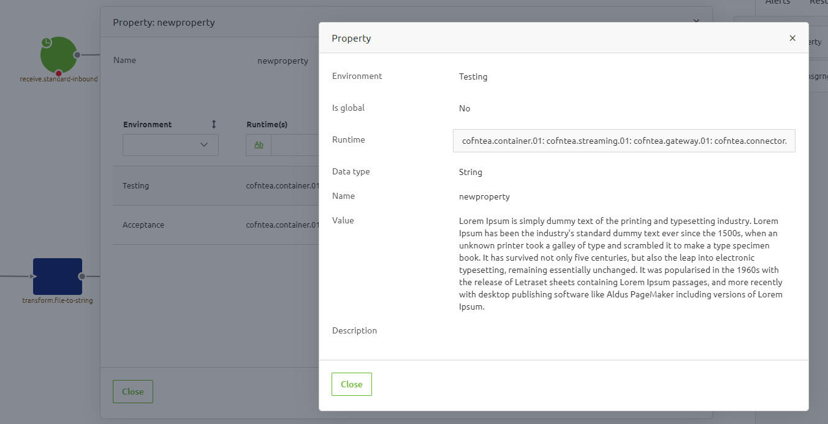The width and height of the screenshot is (828, 424).
Task: Click the green Close button in Property modal
Action: (351, 384)
